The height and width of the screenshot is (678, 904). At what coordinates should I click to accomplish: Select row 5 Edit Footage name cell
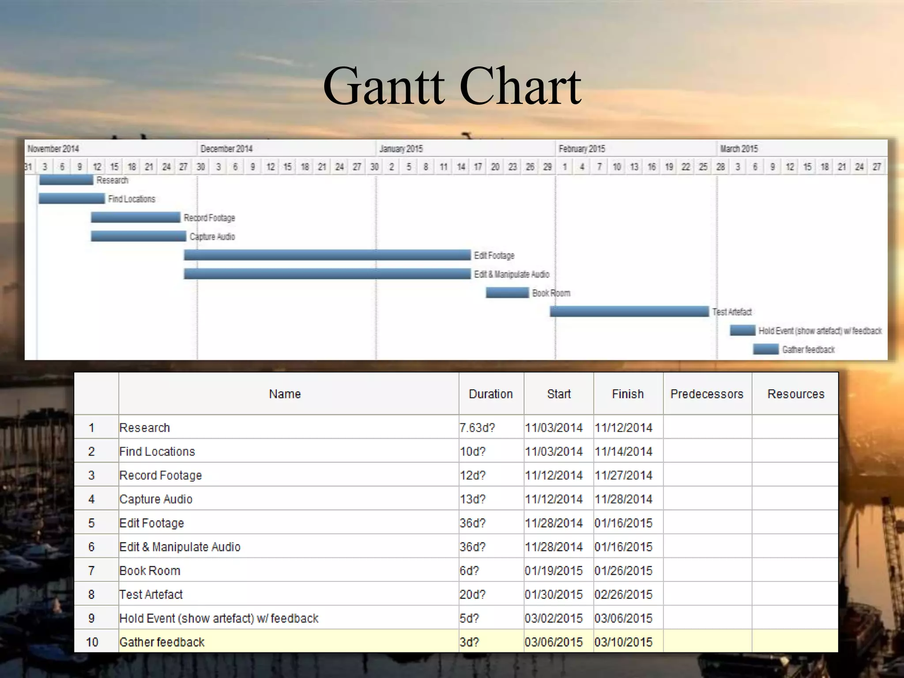click(x=152, y=523)
